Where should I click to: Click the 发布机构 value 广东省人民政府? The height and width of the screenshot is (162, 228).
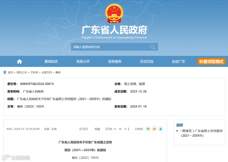[33, 91]
